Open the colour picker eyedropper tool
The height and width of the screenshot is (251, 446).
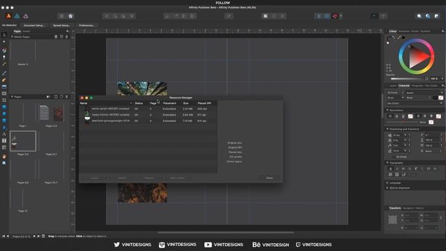[399, 38]
